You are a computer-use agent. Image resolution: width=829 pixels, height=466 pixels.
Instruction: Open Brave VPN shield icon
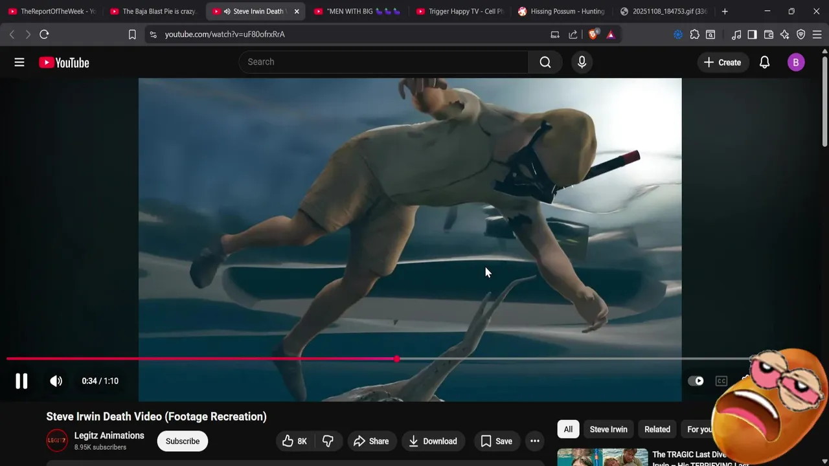801,34
